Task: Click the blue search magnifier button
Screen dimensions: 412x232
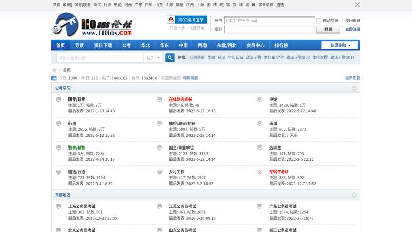Action: 170,58
